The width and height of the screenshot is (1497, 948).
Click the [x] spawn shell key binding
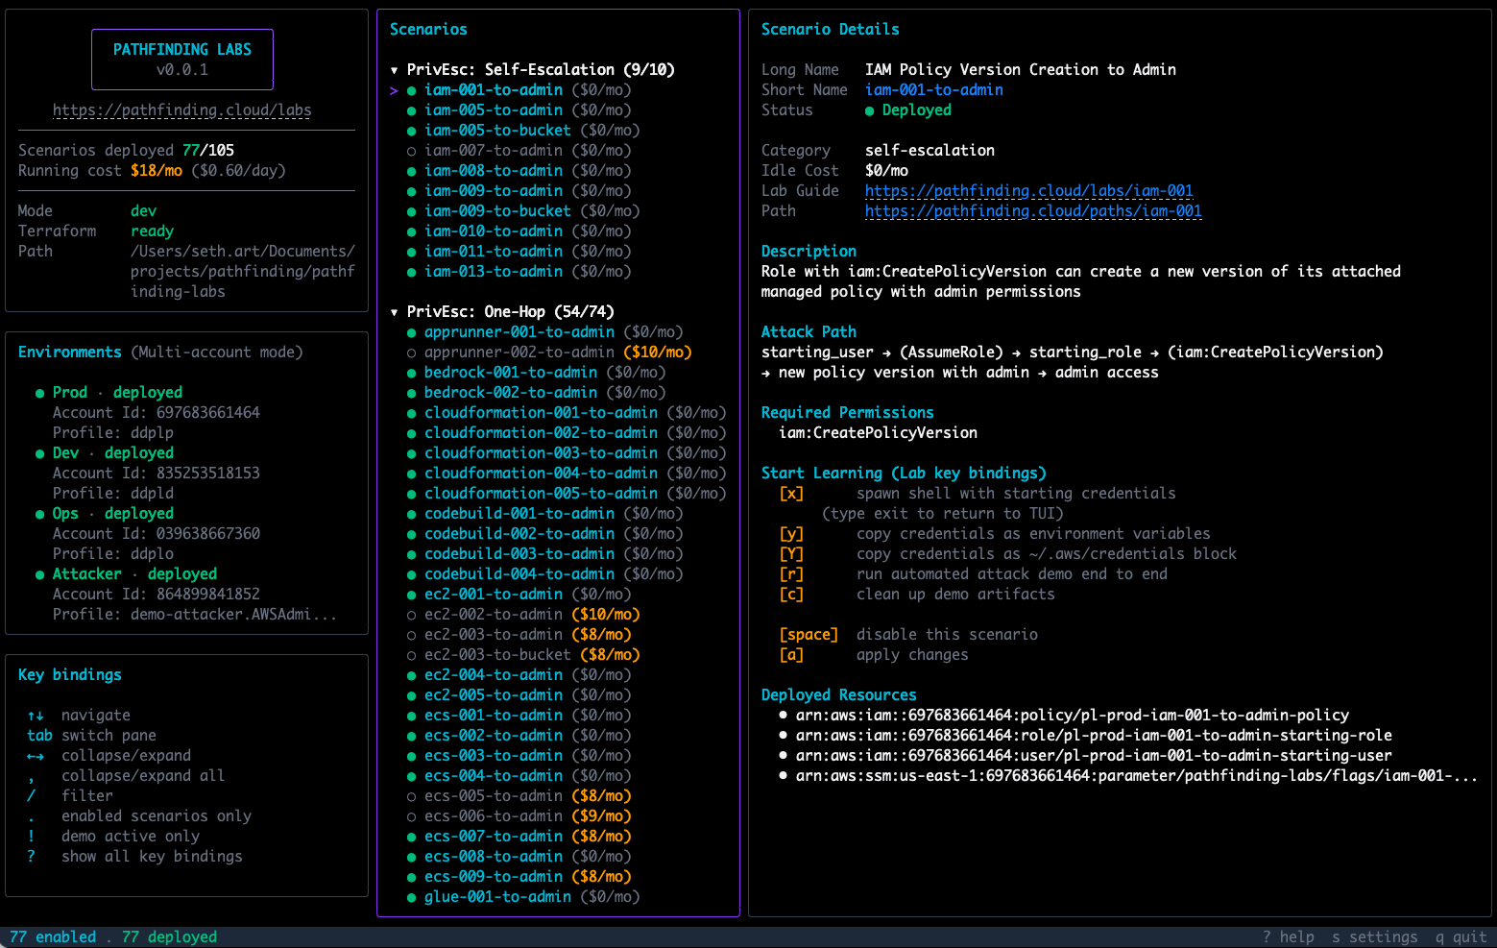[791, 494]
